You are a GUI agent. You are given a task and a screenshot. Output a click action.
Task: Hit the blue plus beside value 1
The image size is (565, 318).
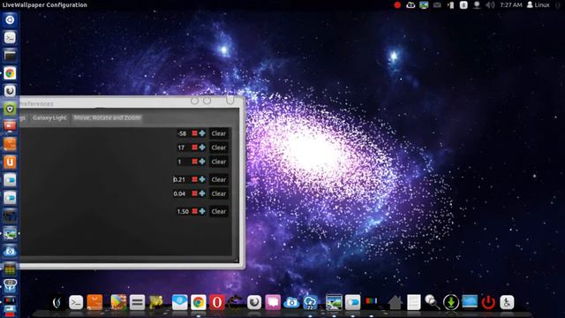click(x=202, y=162)
